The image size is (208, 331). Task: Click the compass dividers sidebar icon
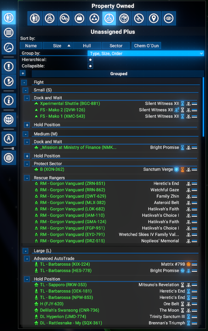pos(9,139)
